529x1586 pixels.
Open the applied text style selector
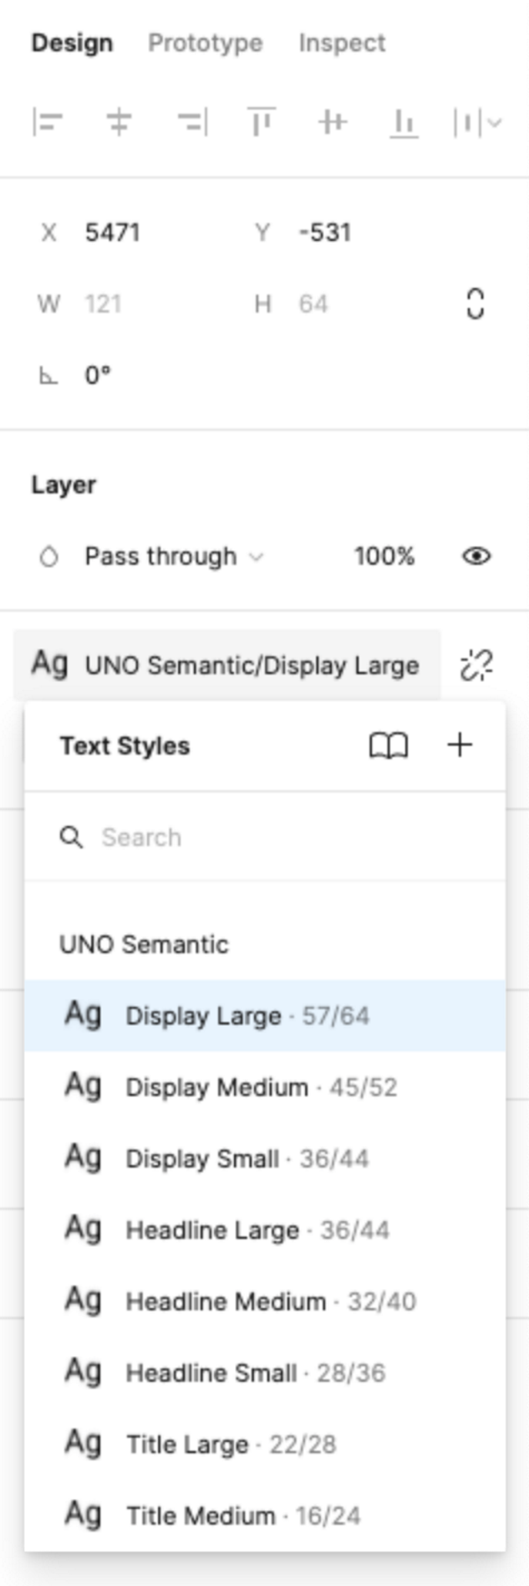[226, 665]
